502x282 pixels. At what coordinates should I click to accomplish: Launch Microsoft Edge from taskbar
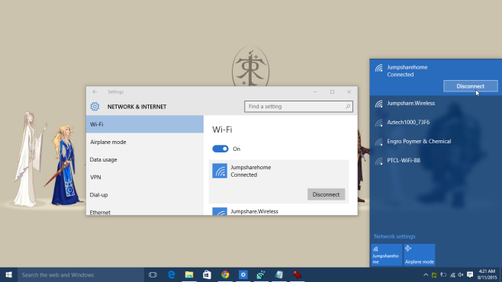pyautogui.click(x=172, y=274)
